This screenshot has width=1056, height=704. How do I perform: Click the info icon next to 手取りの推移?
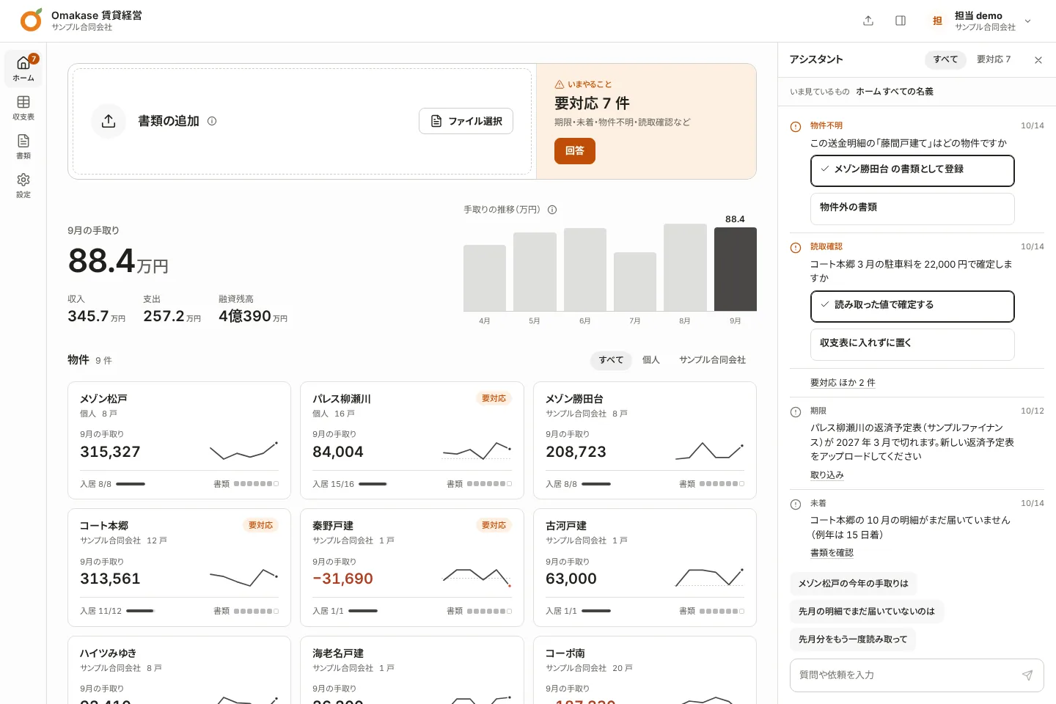tap(552, 210)
